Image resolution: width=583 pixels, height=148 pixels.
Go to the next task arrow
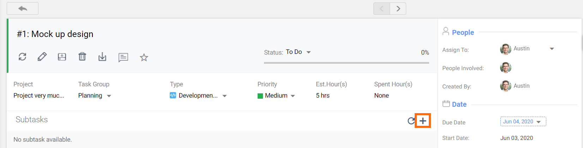pos(398,8)
